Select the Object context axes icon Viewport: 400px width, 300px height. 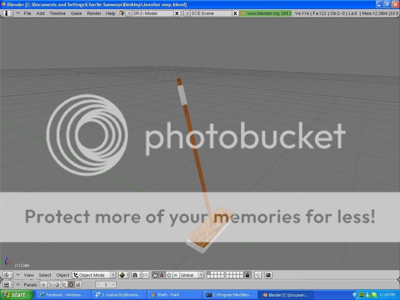(x=64, y=285)
